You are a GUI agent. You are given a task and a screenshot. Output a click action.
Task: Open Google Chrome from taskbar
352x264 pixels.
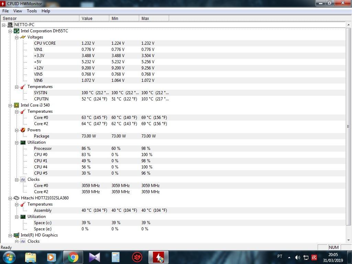[73, 257]
